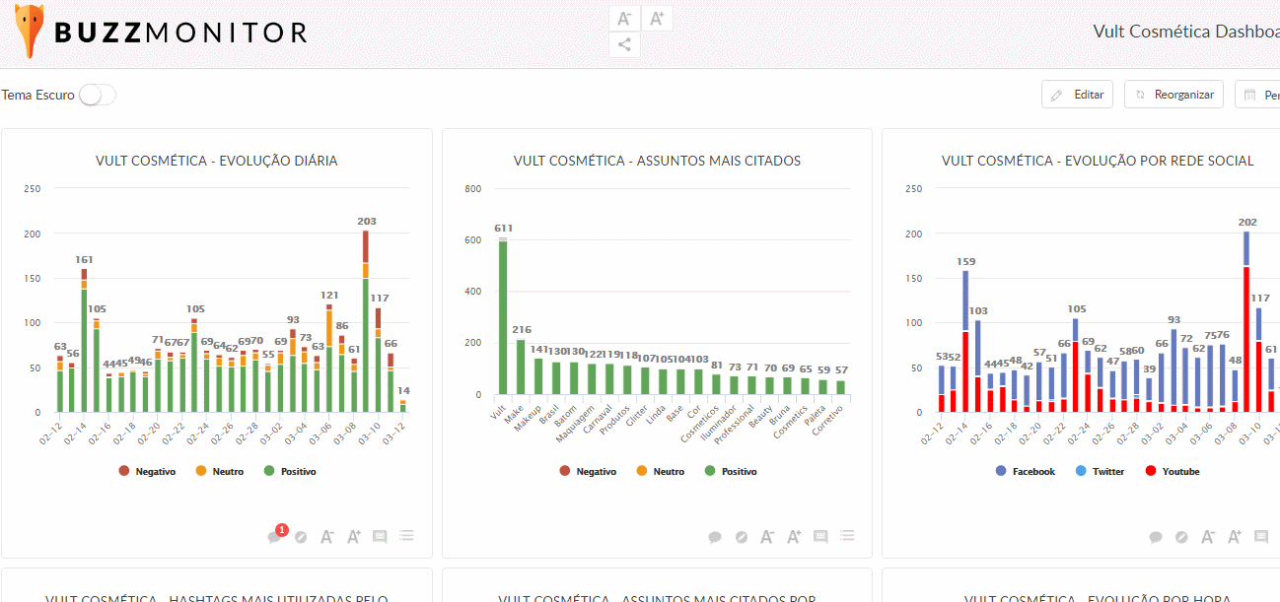Click edit pencil icon on Assuntos Mais Citados chart
Screen dimensions: 1280x602
(741, 537)
